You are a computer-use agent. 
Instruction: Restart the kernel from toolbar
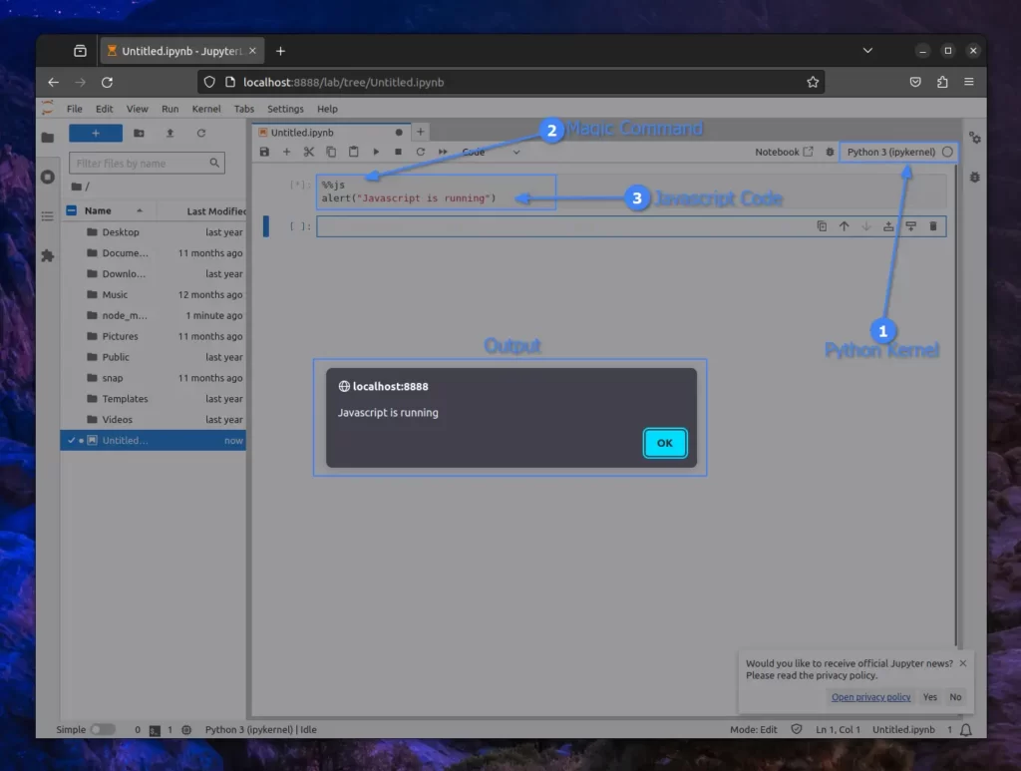pos(421,152)
